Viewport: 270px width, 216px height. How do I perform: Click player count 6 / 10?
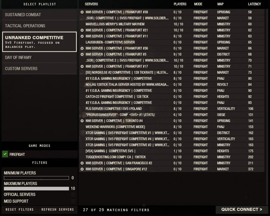177,115
